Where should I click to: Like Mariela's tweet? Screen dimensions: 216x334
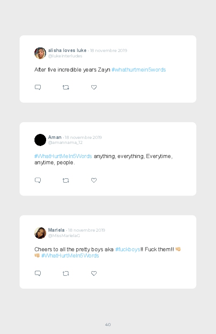click(x=94, y=273)
